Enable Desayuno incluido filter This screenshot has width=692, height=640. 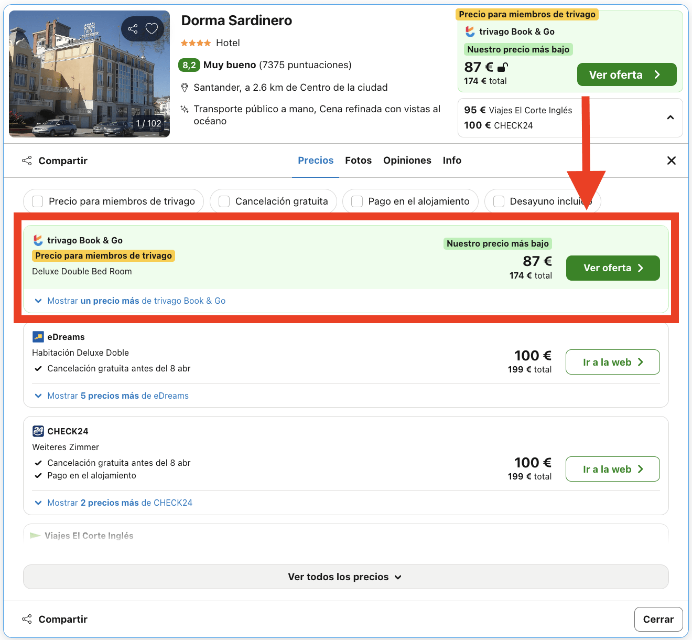click(498, 201)
